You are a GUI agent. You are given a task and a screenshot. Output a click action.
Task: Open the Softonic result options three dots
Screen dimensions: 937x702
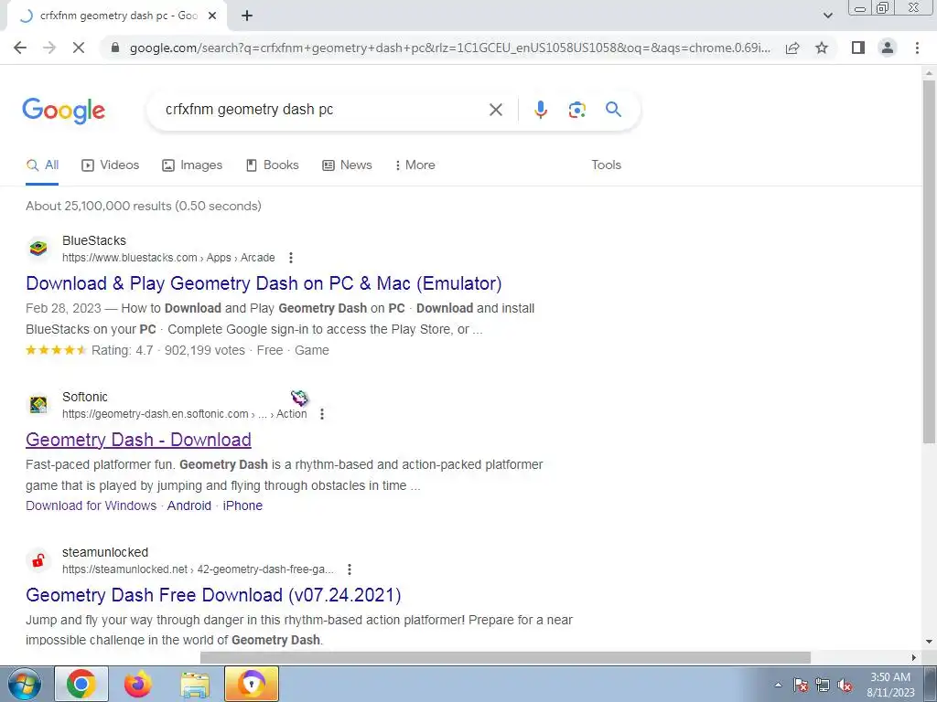[322, 414]
